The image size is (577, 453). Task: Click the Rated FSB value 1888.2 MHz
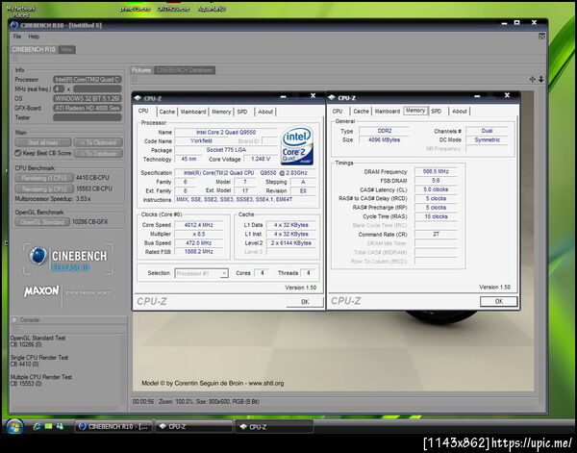(x=199, y=252)
